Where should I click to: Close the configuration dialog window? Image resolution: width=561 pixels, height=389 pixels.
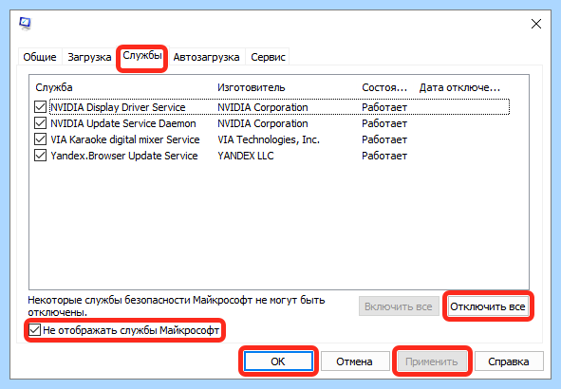[x=535, y=24]
